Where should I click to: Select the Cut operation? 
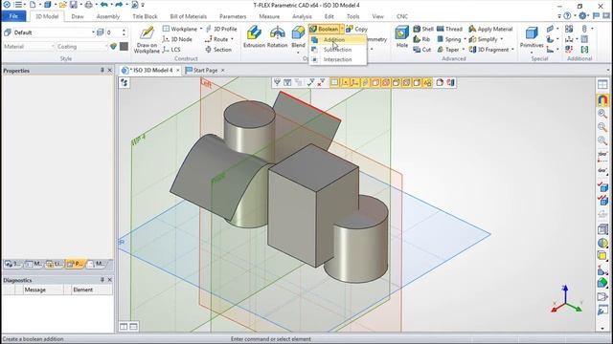click(x=421, y=50)
